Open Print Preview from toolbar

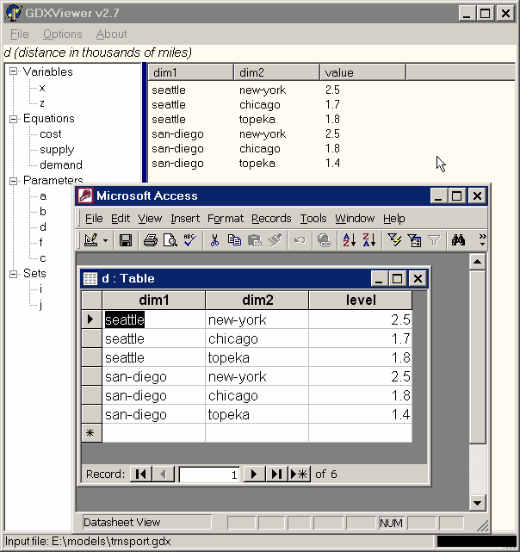(170, 240)
